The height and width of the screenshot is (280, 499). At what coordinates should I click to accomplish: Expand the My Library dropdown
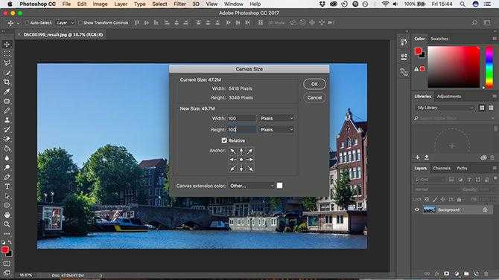445,108
